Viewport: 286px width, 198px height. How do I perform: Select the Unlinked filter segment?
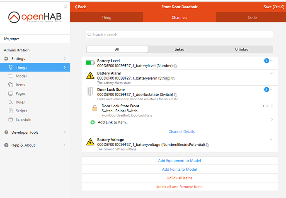(242, 49)
